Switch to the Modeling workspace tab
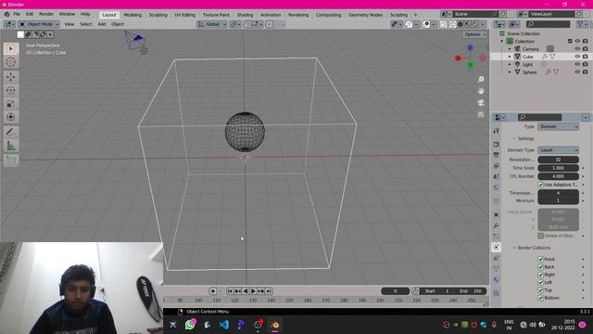The image size is (593, 334). [132, 15]
